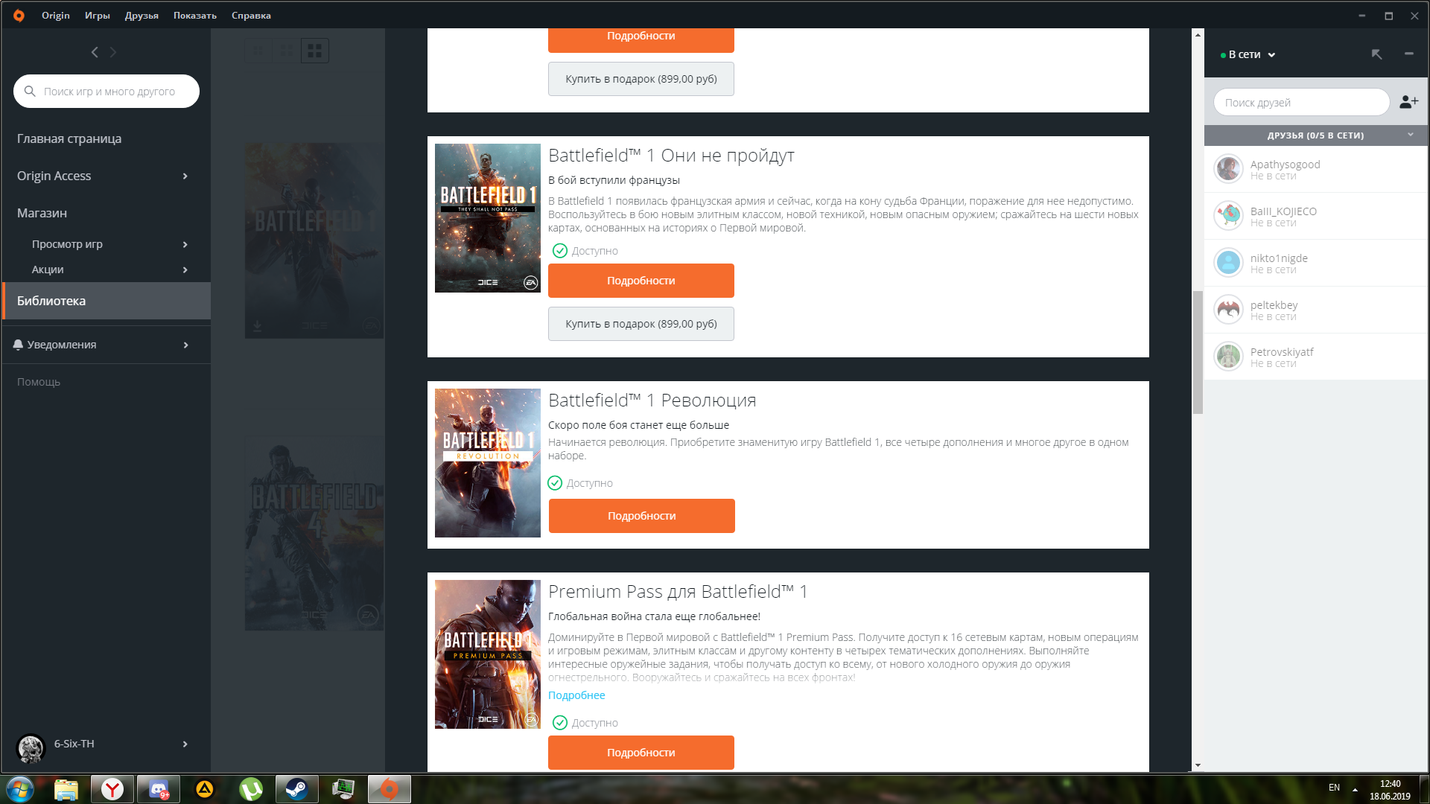Expand the 6-Six-TH user menu chevron

click(185, 744)
